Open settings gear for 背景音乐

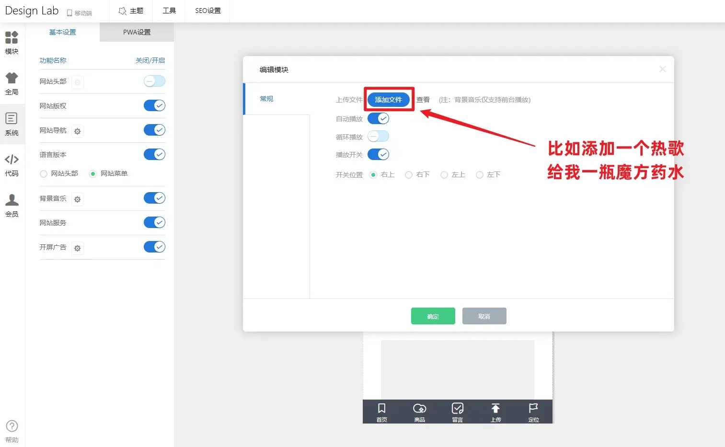[78, 199]
